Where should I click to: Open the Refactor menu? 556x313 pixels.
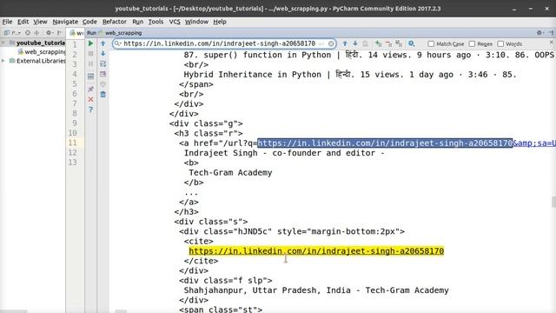click(114, 22)
